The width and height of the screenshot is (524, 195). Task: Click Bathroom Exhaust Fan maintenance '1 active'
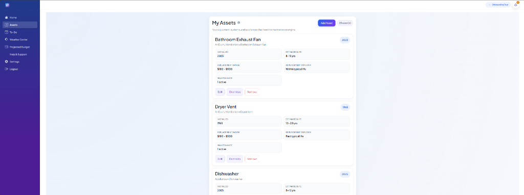tap(222, 82)
